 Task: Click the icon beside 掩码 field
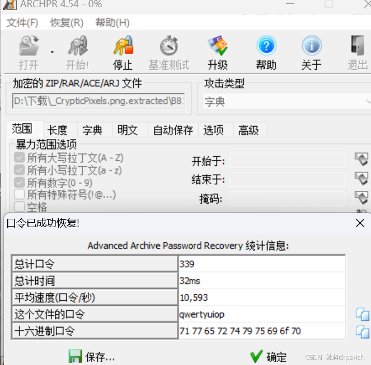click(x=361, y=198)
